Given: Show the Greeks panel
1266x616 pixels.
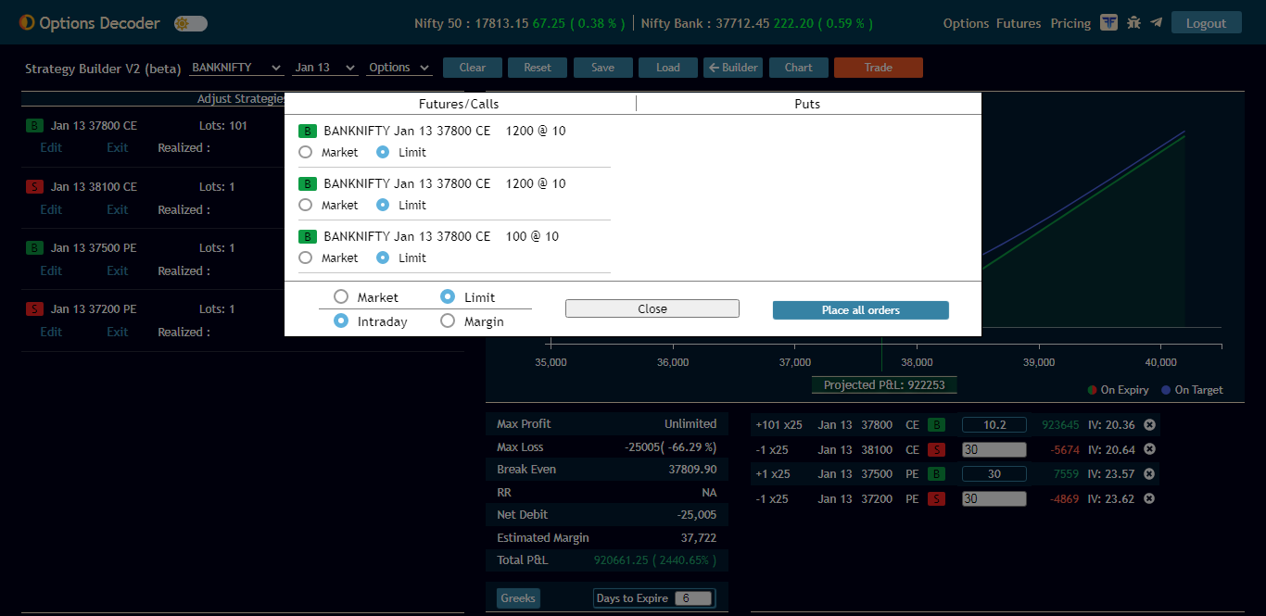Looking at the screenshot, I should point(518,598).
